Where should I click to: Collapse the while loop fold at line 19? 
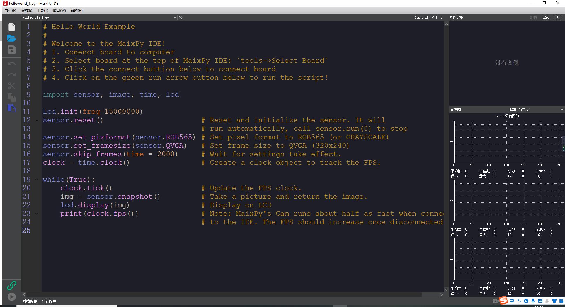click(37, 180)
